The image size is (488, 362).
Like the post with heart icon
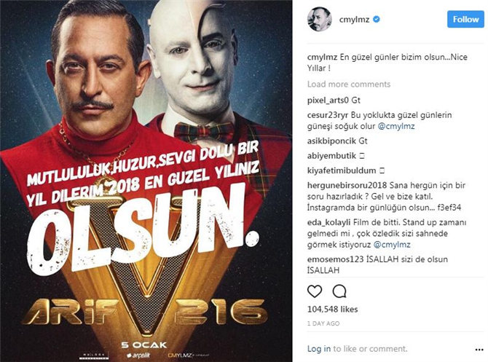pyautogui.click(x=315, y=291)
